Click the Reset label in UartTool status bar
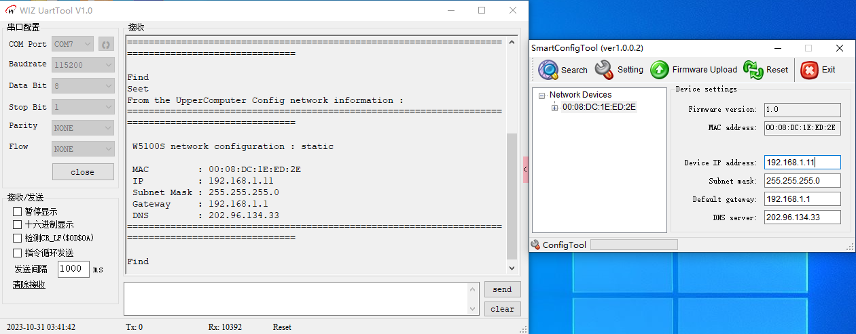Screen dimensions: 856x334 click(282, 327)
